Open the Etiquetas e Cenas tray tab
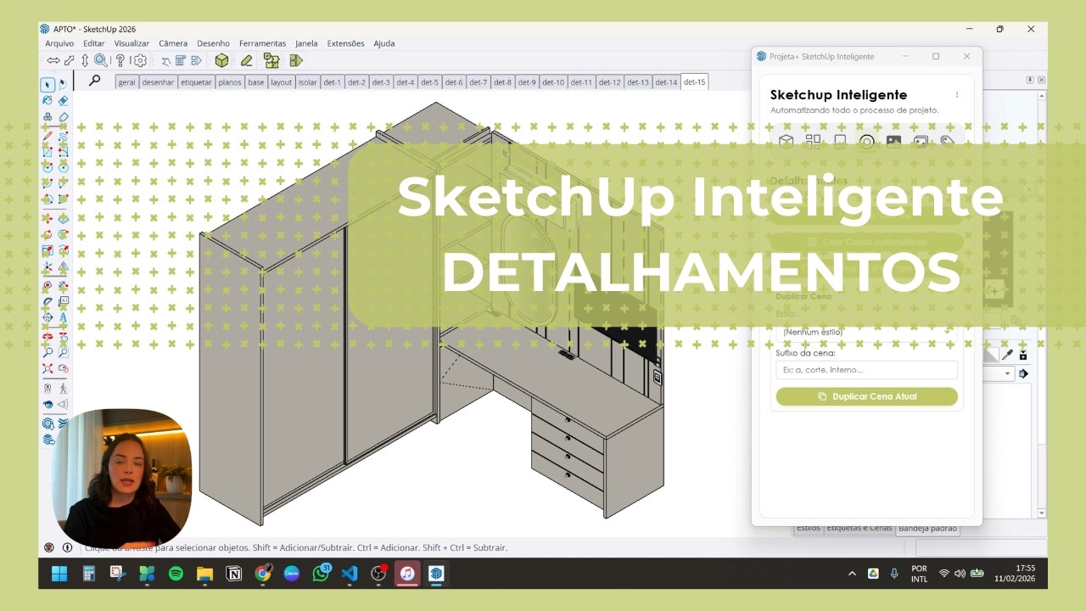Viewport: 1086px width, 611px height. (x=859, y=528)
